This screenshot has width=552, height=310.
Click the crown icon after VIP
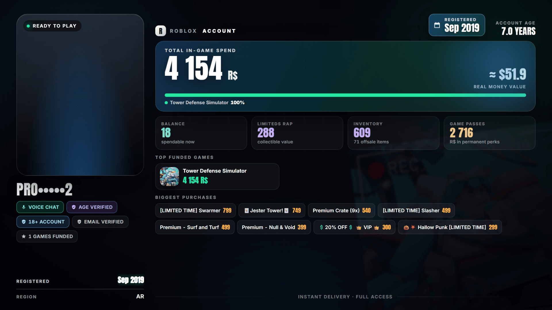377,228
